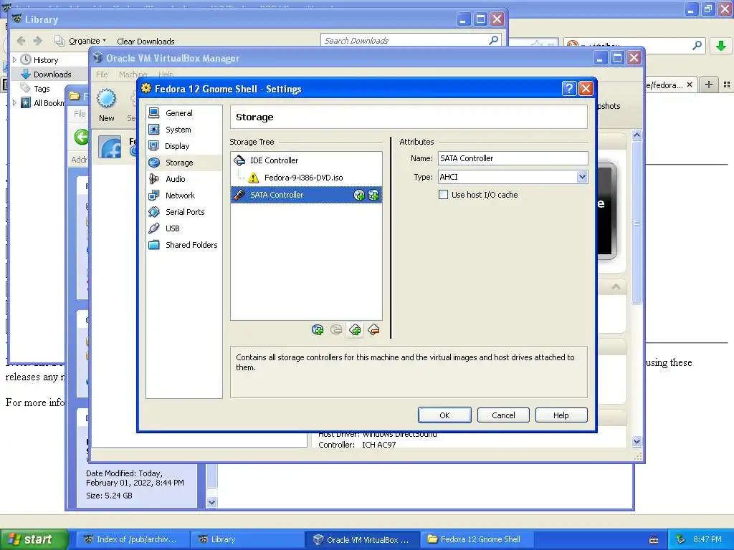Screen dimensions: 734x550
Task: Click the tab groups grid icon in browser
Action: tap(727, 85)
